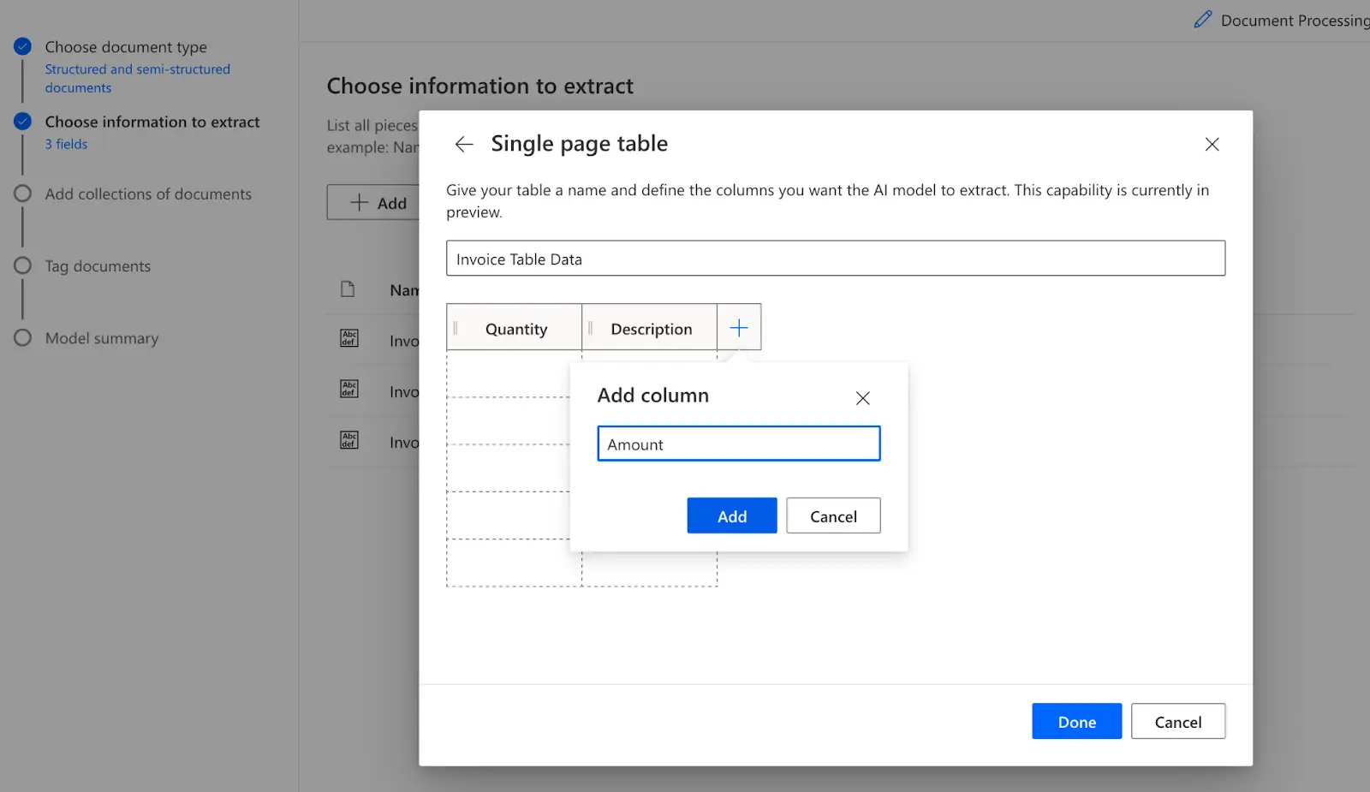
Task: Go to Choose document type step
Action: point(126,47)
